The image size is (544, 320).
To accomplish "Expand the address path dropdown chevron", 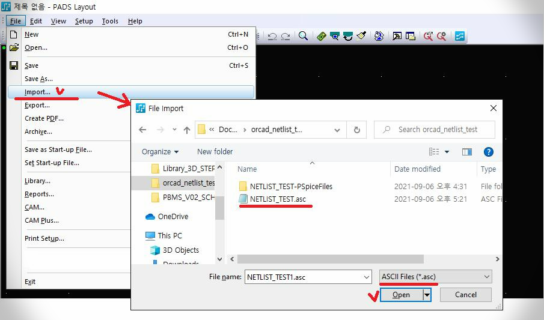I will point(337,130).
